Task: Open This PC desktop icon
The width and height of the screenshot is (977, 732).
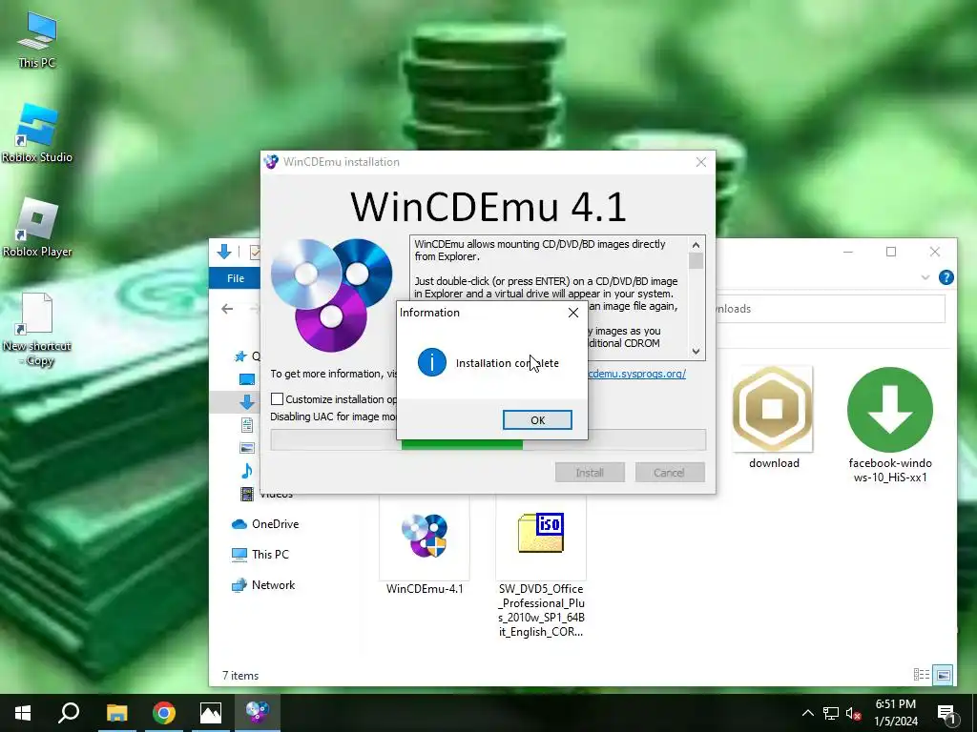Action: (x=37, y=40)
